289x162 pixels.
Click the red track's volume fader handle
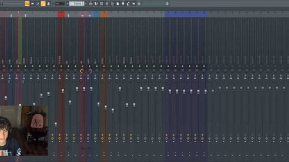63,91
